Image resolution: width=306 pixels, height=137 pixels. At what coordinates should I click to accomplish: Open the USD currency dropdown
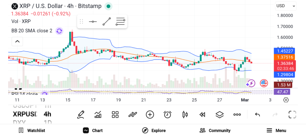coord(286,6)
